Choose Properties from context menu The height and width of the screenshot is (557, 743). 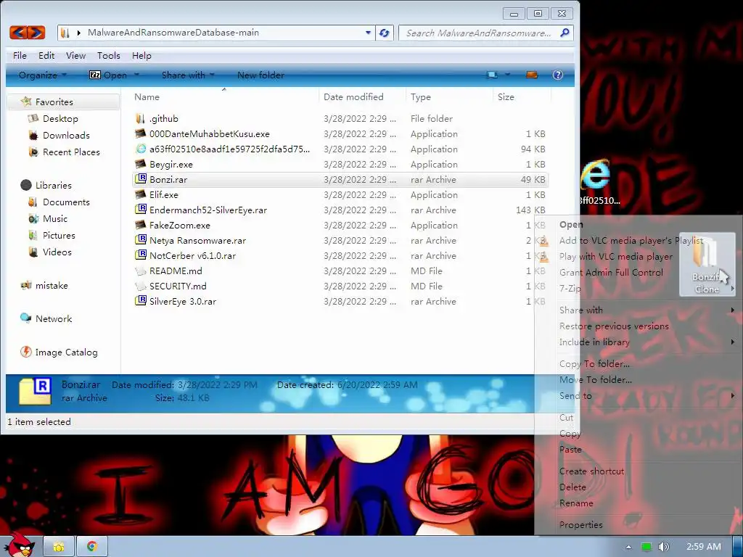(581, 524)
